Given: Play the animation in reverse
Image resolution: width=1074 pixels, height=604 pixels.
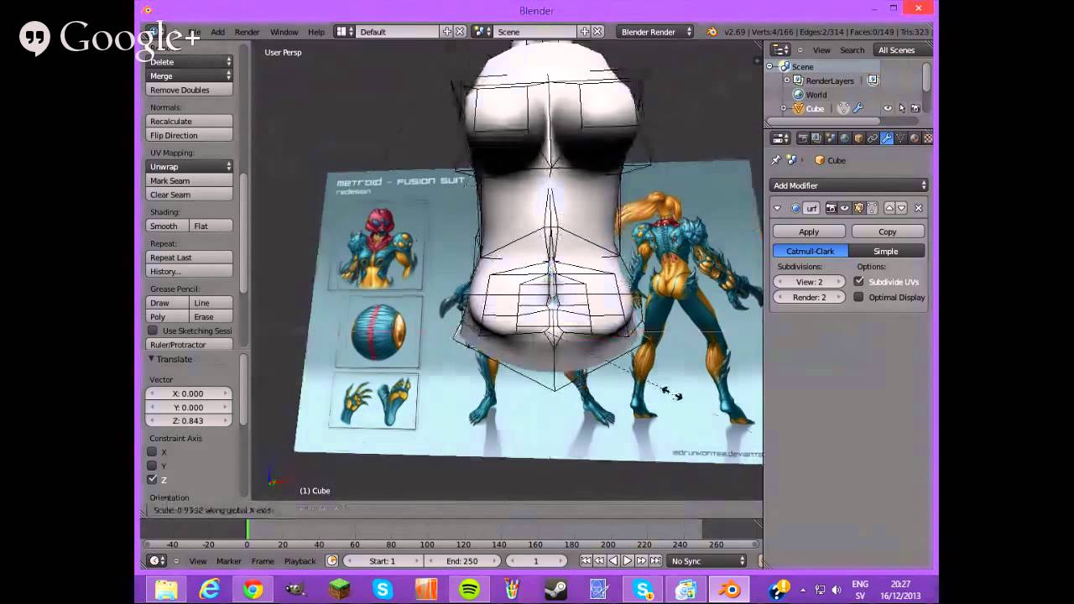Looking at the screenshot, I should tap(613, 560).
